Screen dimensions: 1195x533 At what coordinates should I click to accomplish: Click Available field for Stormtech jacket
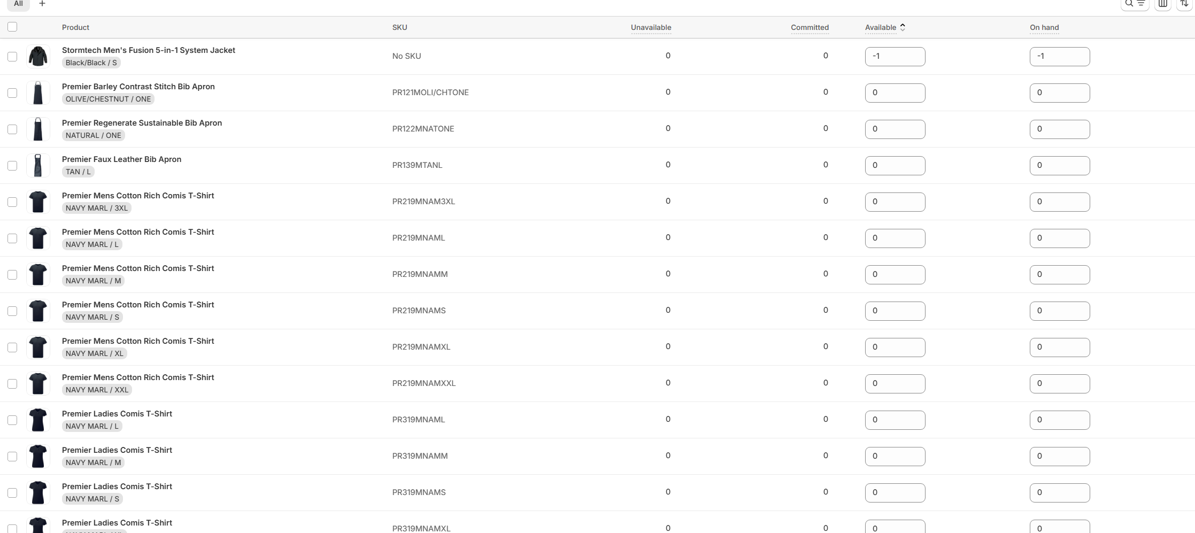click(x=895, y=57)
